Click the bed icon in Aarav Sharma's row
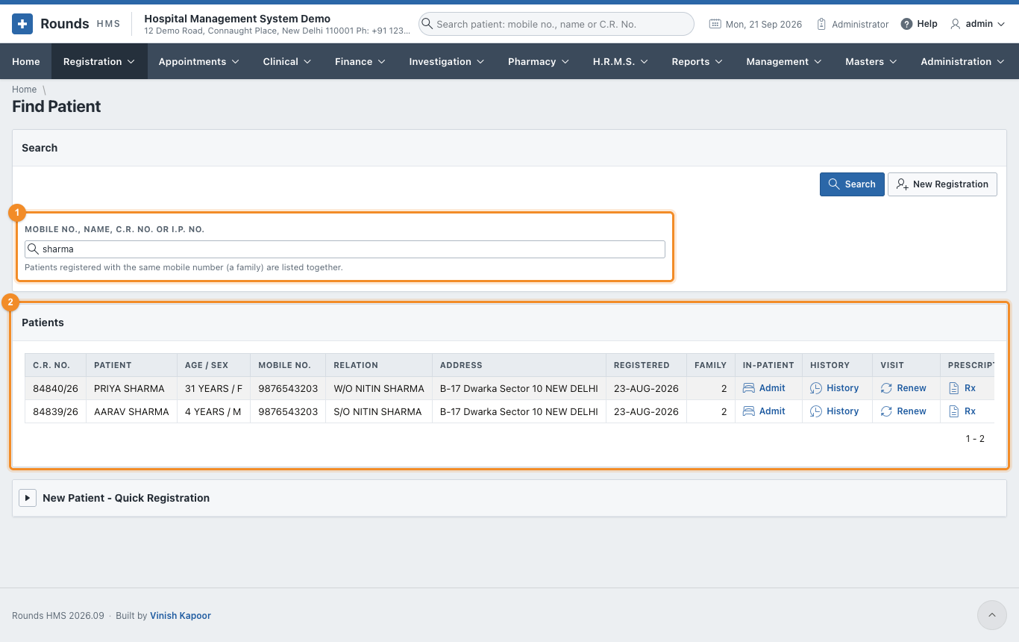 (749, 411)
